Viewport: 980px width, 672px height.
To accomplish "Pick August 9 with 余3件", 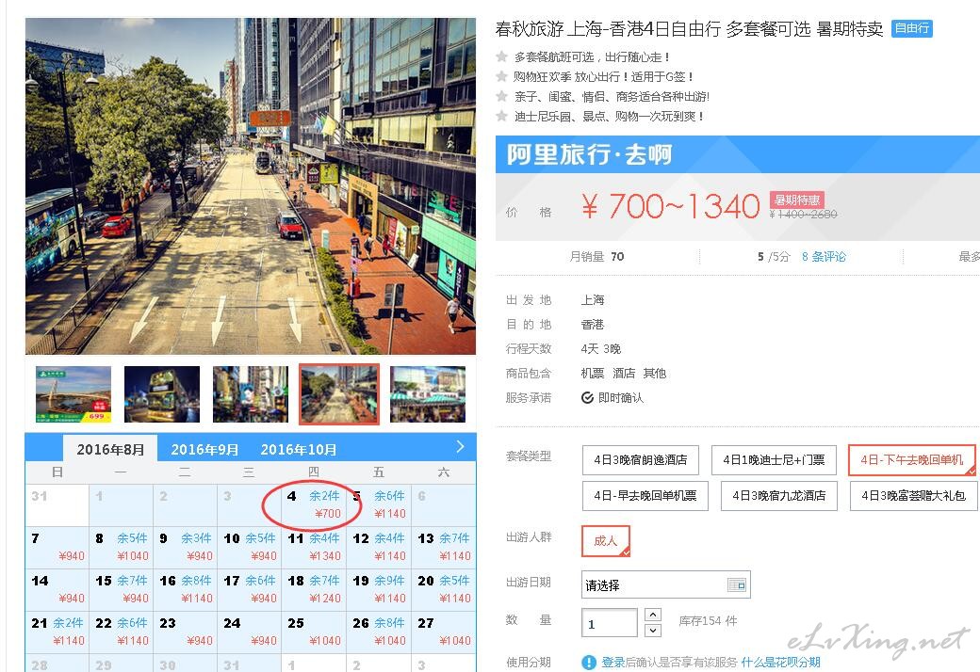I will [x=186, y=547].
